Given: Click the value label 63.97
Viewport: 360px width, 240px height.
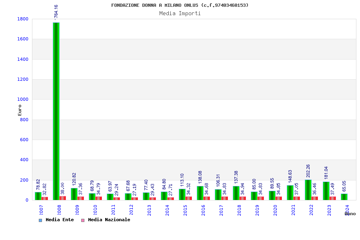Looking at the screenshot, I should pos(110,186).
